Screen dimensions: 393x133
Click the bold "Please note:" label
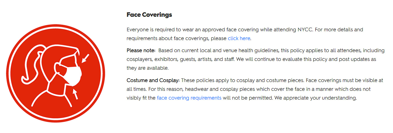point(141,50)
